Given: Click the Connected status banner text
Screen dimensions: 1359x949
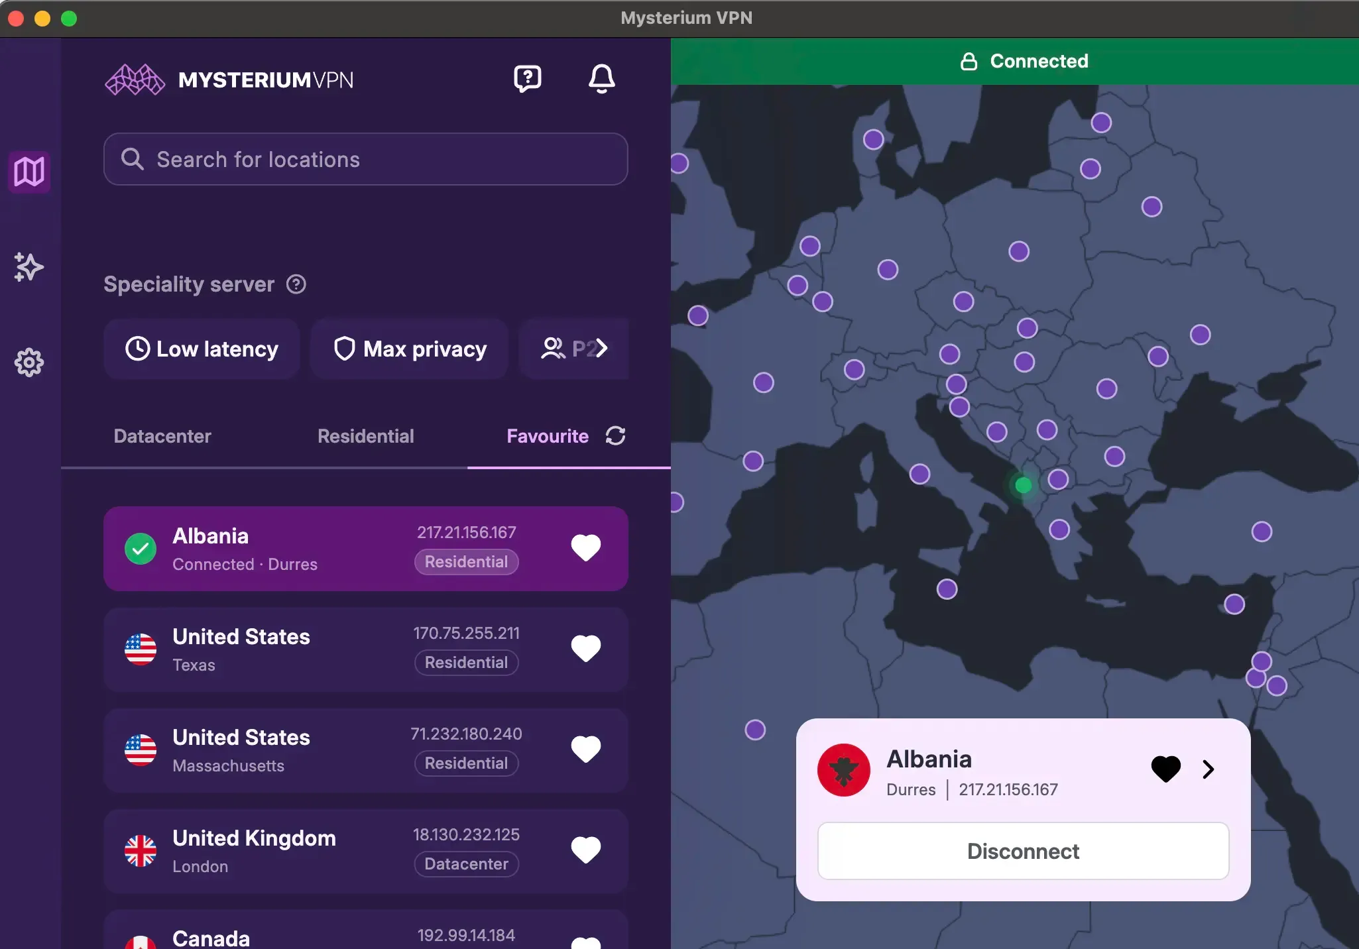Looking at the screenshot, I should [1039, 61].
